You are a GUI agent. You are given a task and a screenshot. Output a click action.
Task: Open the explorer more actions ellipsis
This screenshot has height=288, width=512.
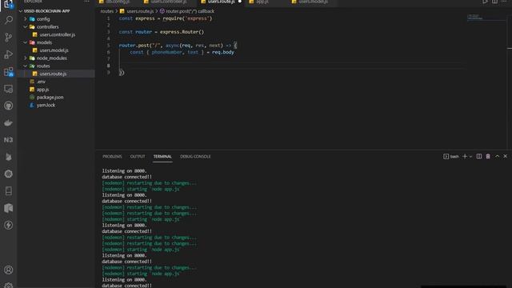[86, 2]
